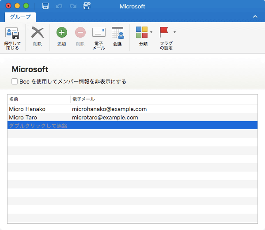Maximize window with the green button
The image size is (265, 230).
(26, 6)
